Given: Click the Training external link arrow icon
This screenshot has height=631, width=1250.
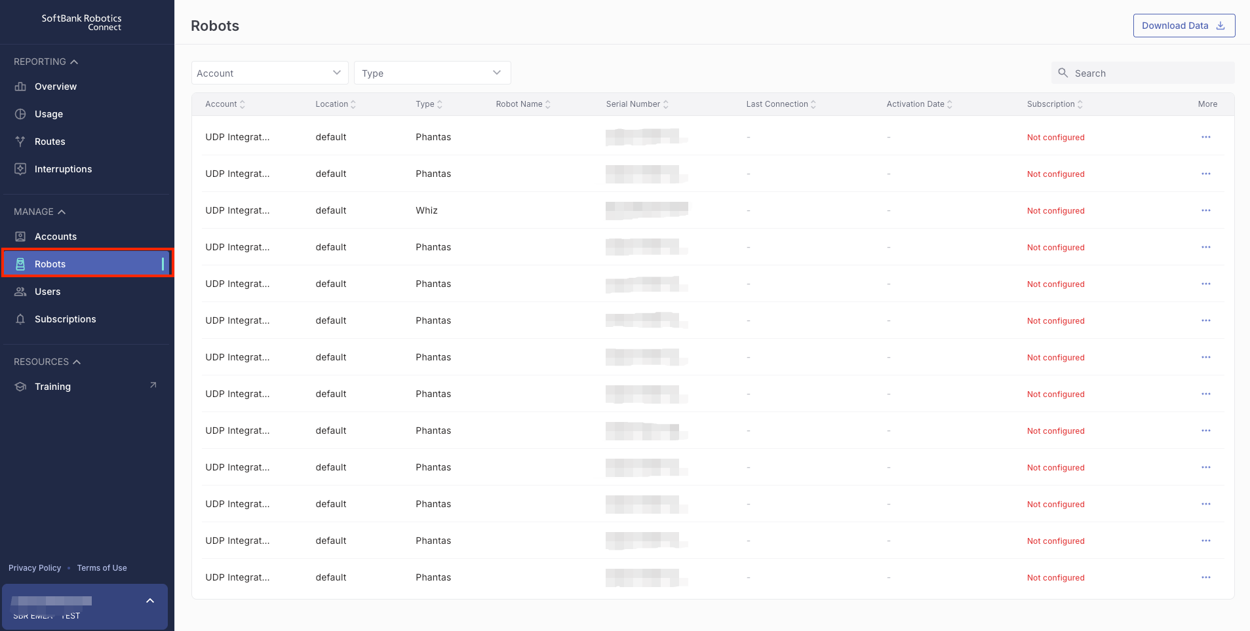Looking at the screenshot, I should coord(153,385).
